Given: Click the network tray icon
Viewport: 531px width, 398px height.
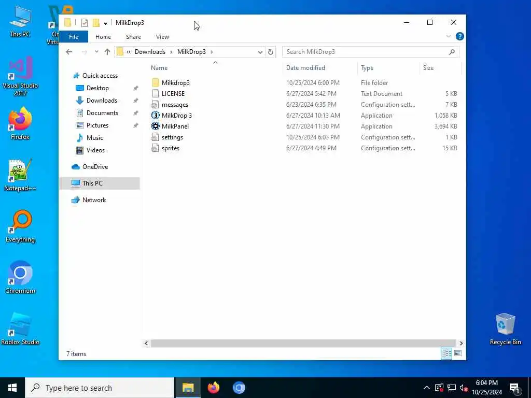Looking at the screenshot, I should (x=452, y=388).
